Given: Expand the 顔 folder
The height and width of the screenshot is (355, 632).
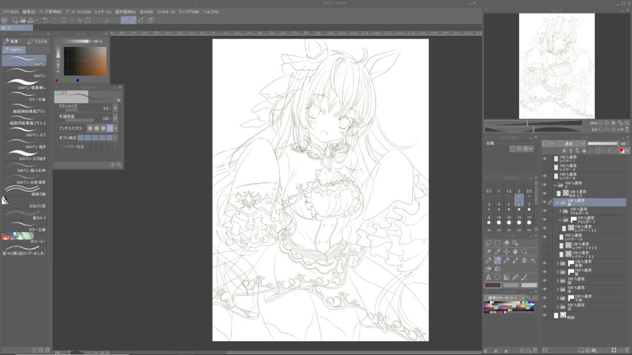Looking at the screenshot, I should tap(558, 281).
